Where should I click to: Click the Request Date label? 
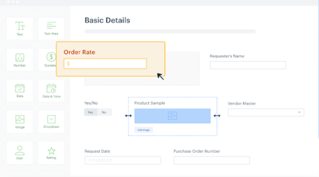click(x=97, y=151)
